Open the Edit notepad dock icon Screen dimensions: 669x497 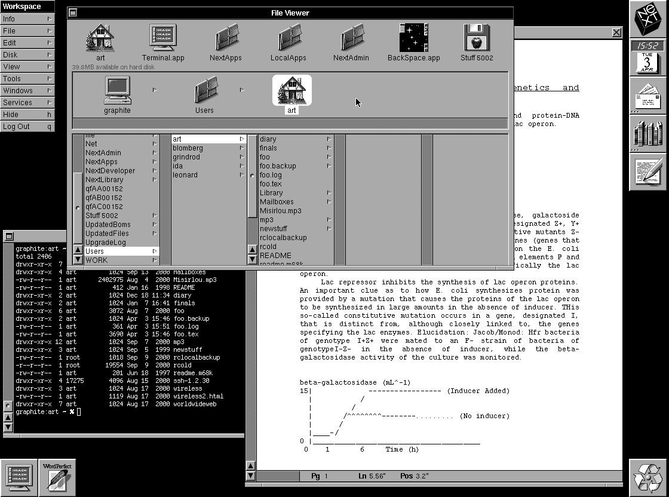[x=647, y=173]
